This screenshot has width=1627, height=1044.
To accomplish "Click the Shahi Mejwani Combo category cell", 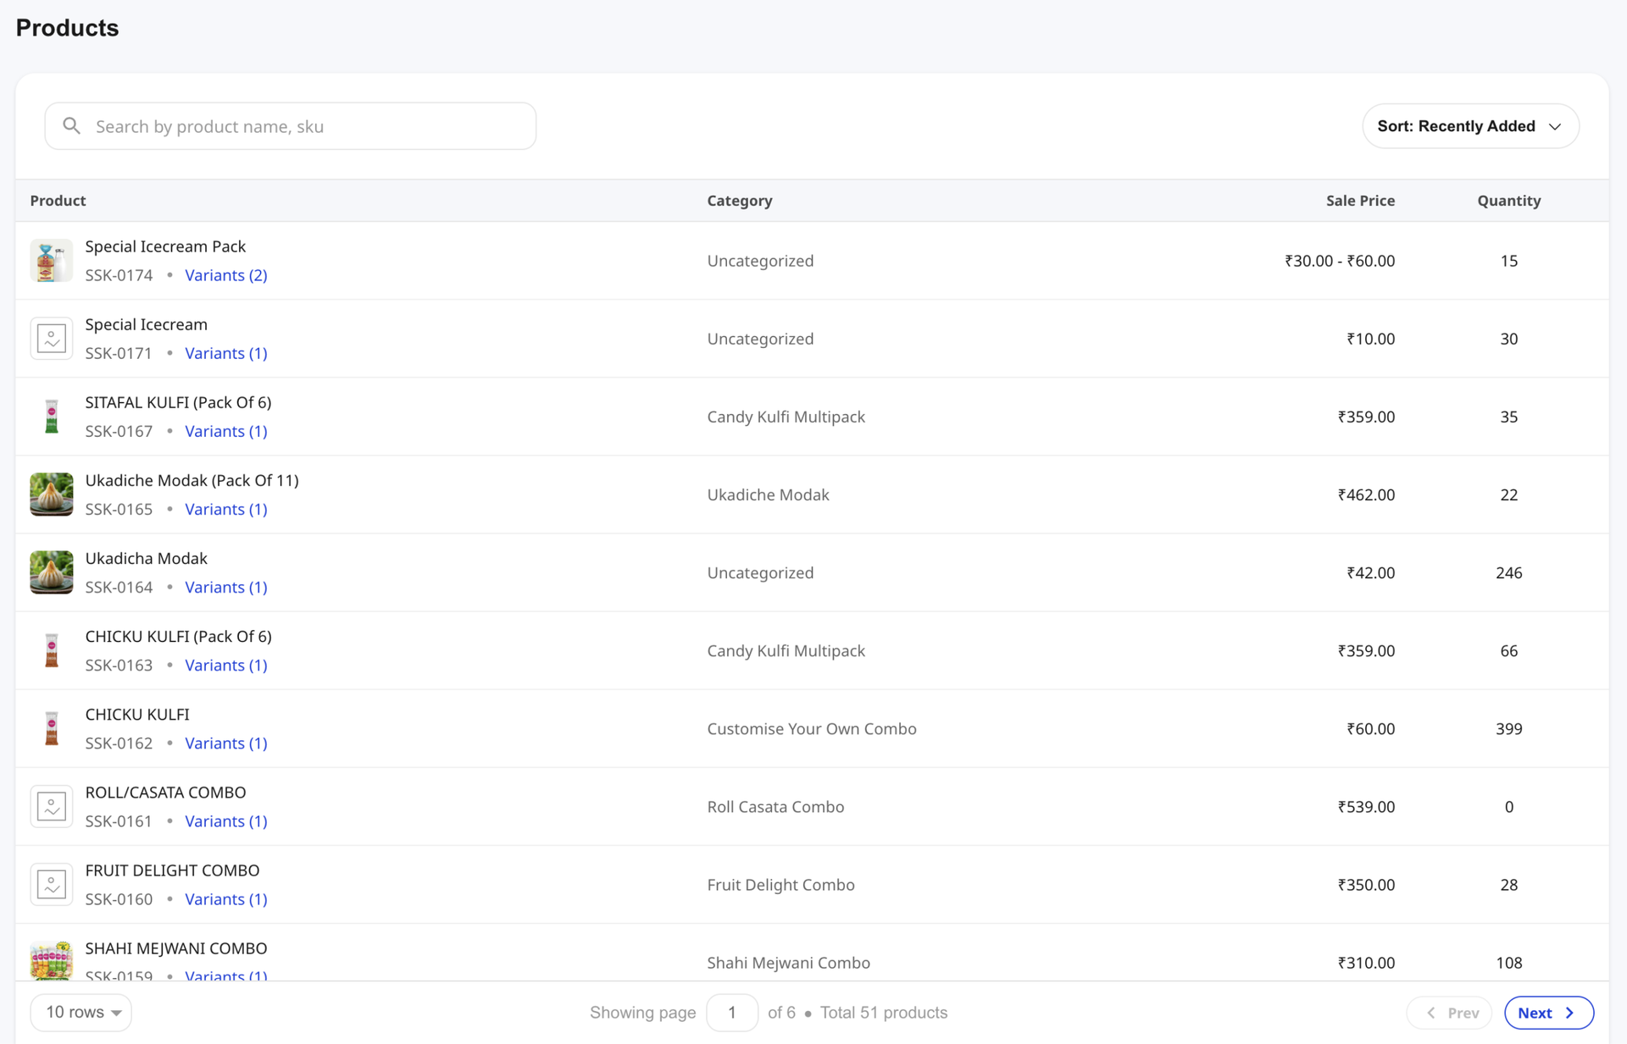I will tap(788, 962).
